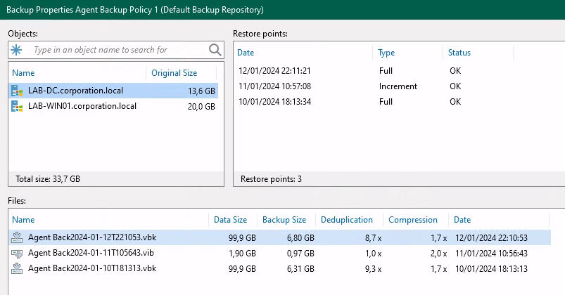Sort files by the Date column header

[462, 220]
